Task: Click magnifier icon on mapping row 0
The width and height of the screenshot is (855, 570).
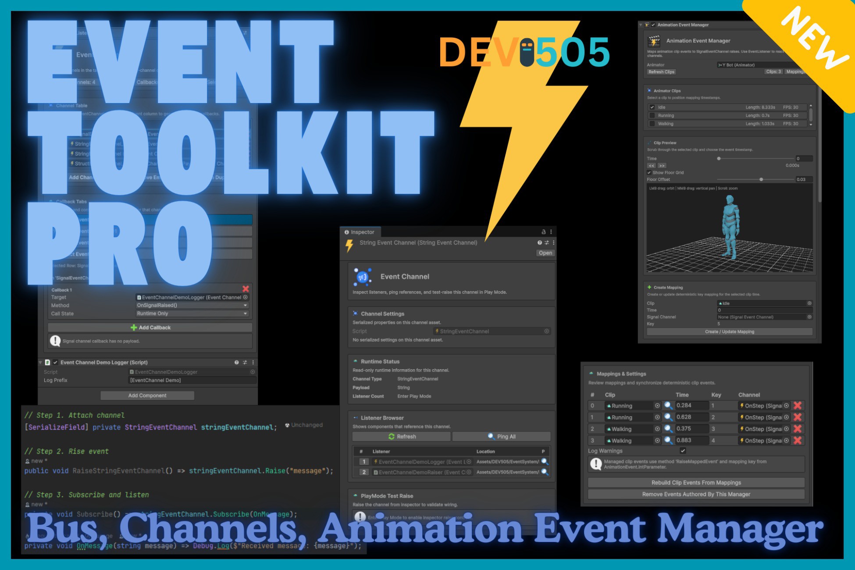Action: pyautogui.click(x=668, y=406)
